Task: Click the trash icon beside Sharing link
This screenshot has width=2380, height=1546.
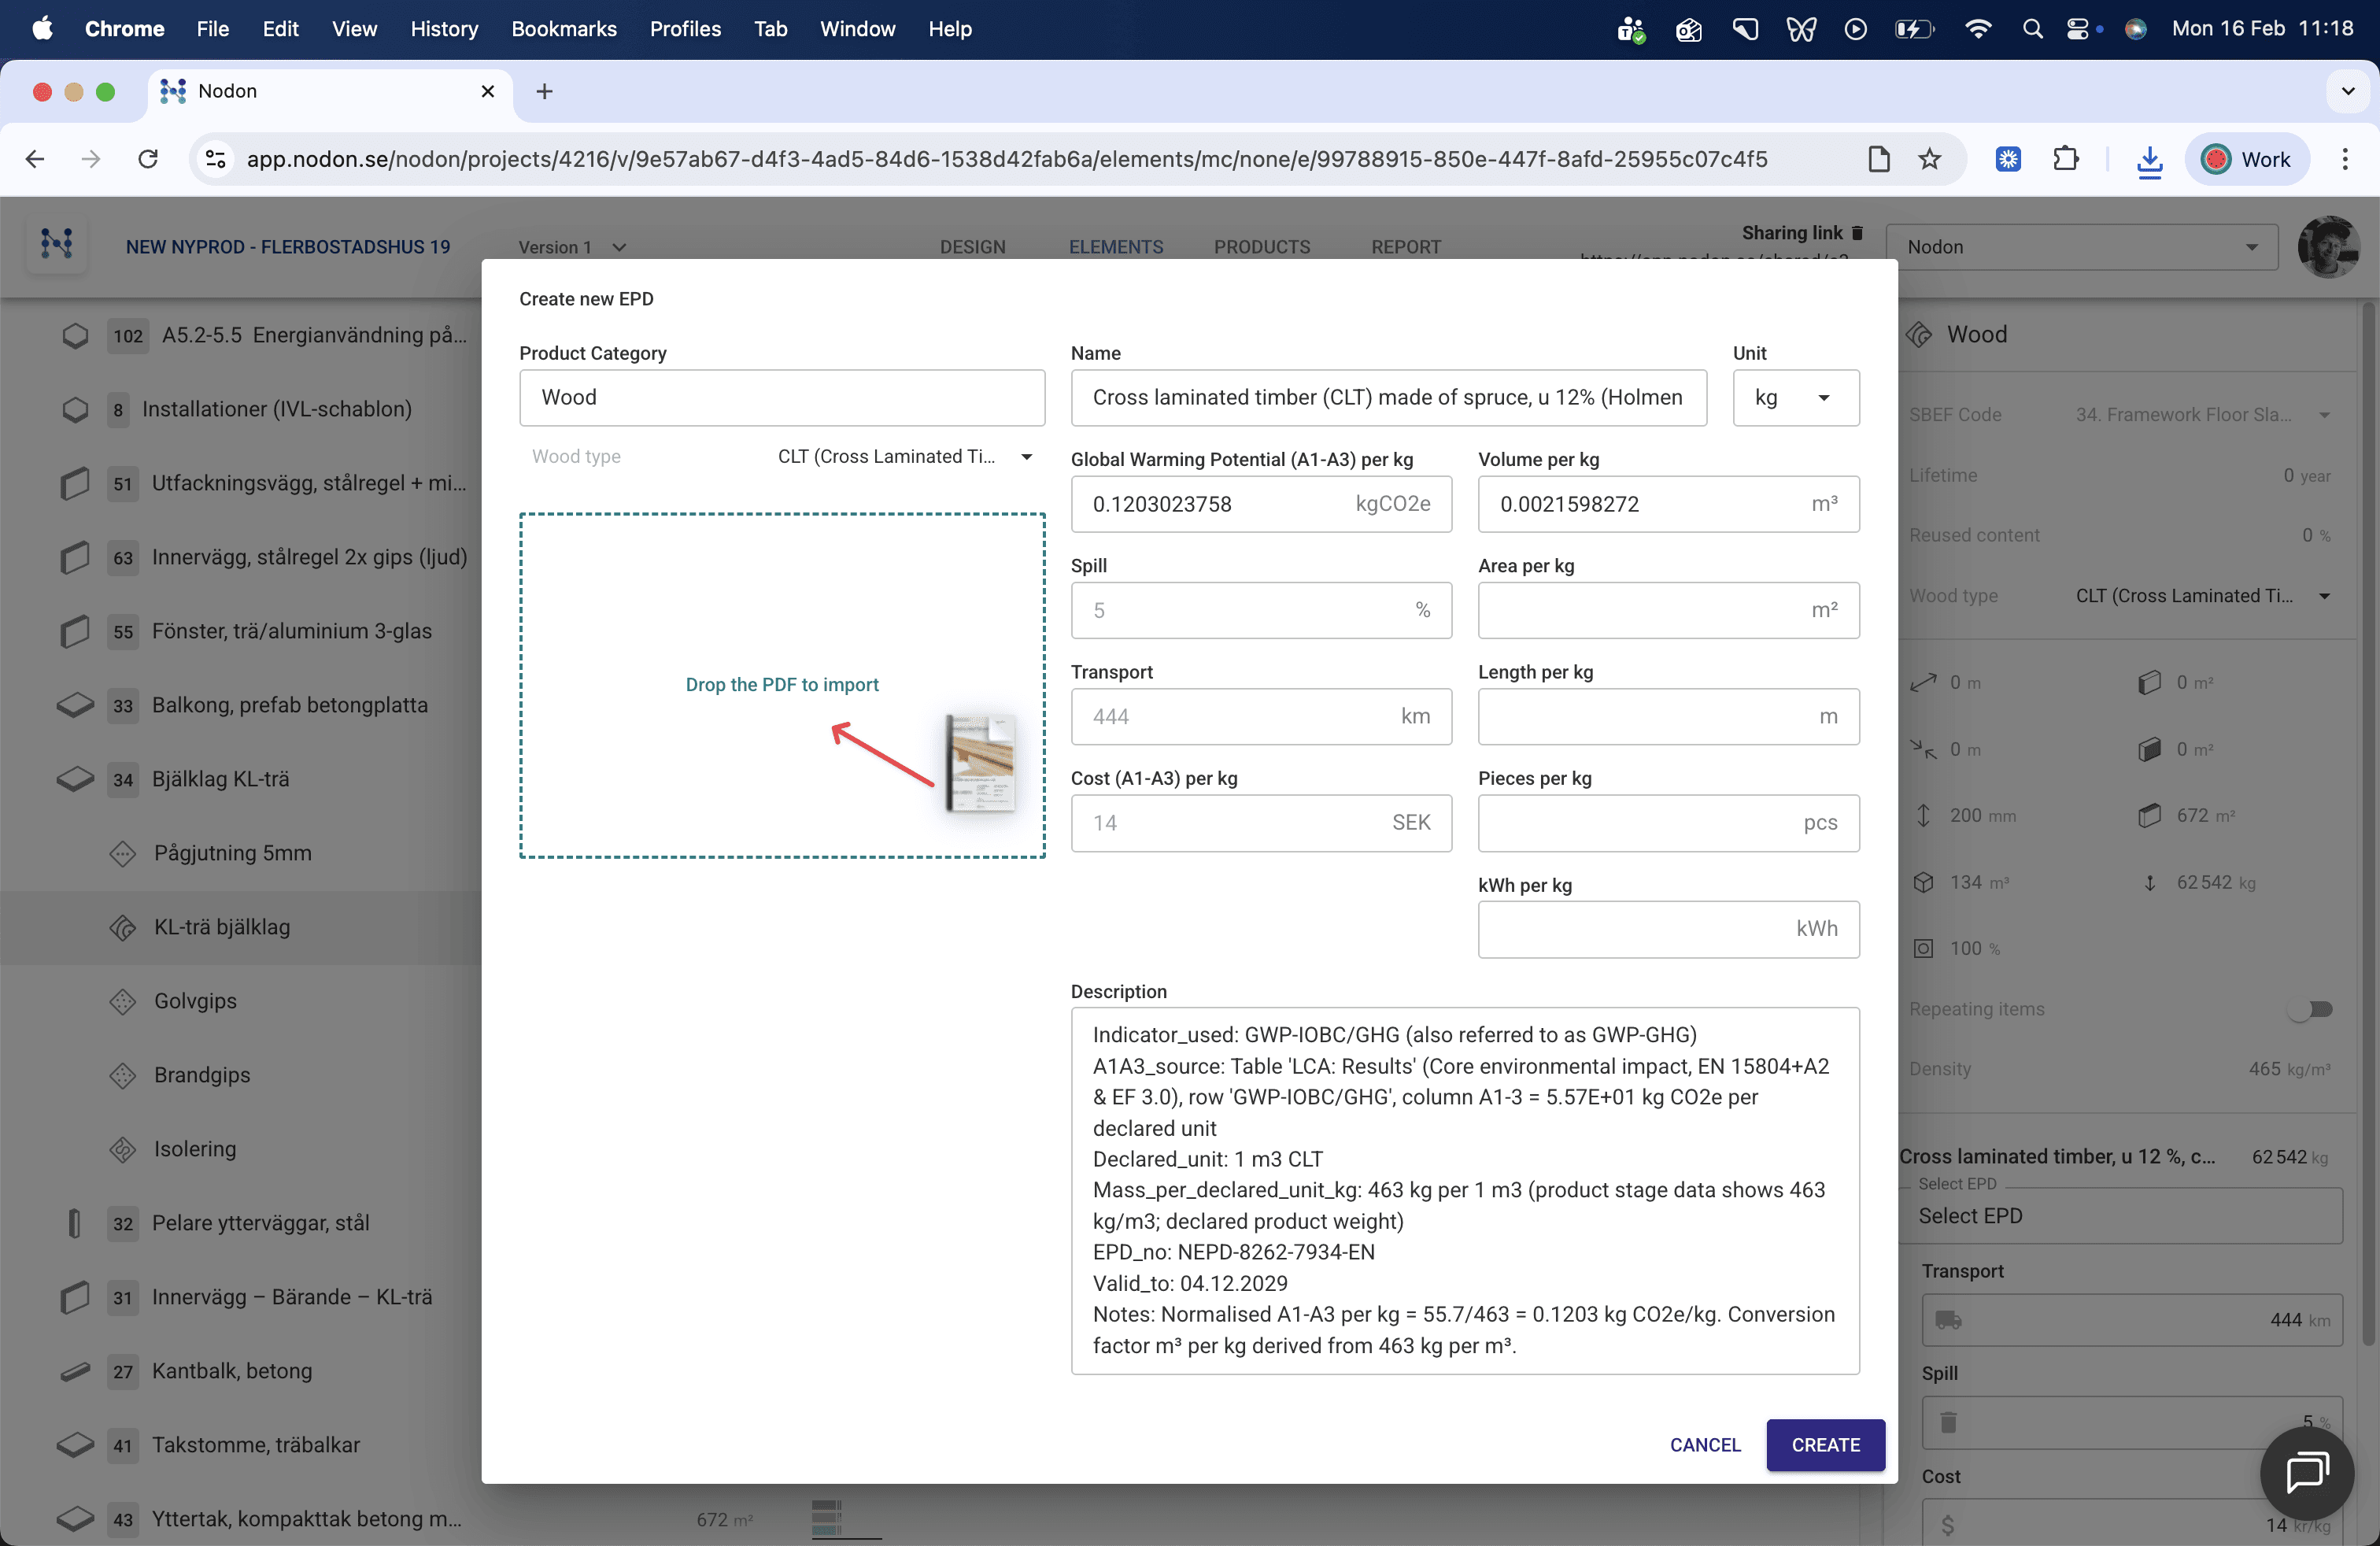Action: 1857,233
